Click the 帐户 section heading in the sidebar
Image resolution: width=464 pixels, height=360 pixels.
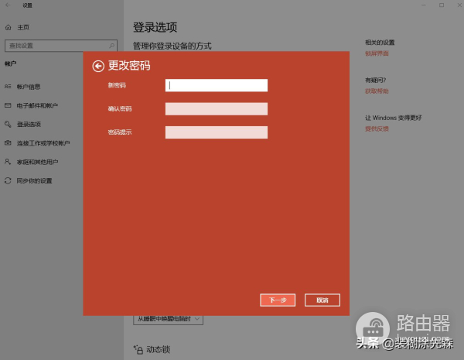pos(10,63)
